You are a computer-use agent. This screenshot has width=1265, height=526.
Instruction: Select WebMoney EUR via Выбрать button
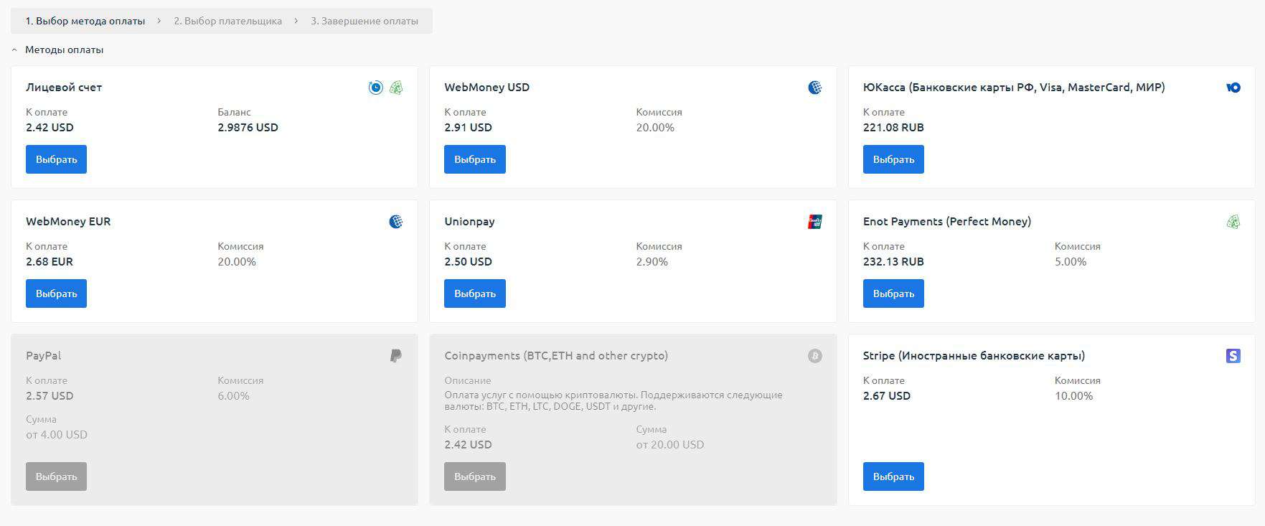56,293
